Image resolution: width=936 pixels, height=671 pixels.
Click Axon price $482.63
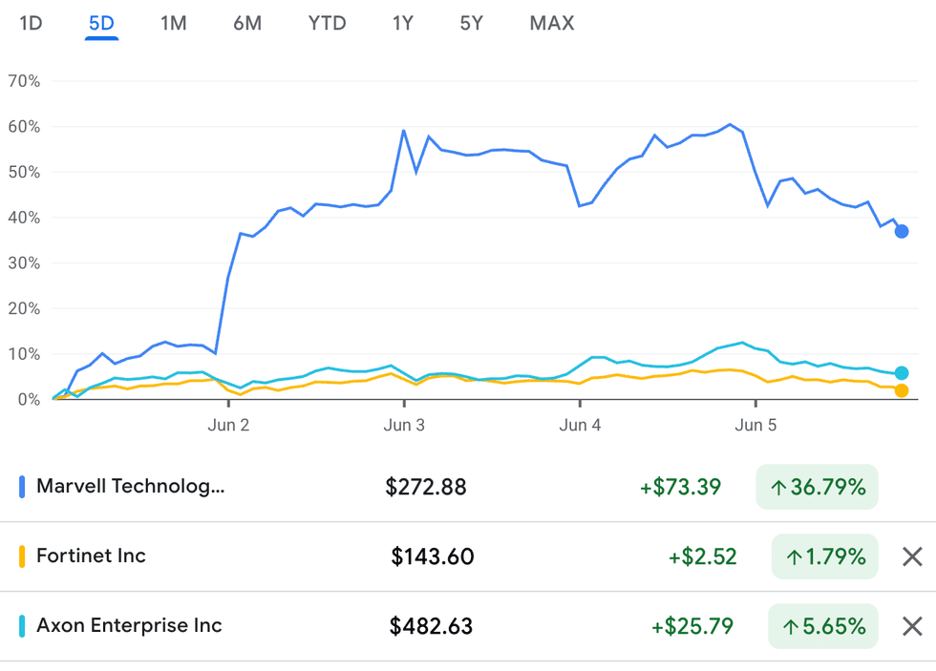coord(431,626)
